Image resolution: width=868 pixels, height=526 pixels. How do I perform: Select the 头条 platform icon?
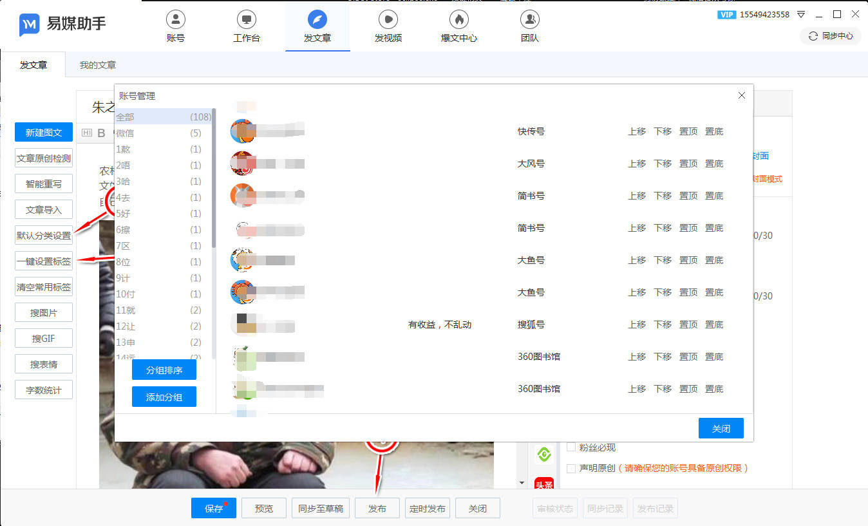tap(544, 484)
